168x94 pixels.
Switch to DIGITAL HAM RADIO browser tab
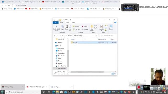pyautogui.click(x=51, y=2)
